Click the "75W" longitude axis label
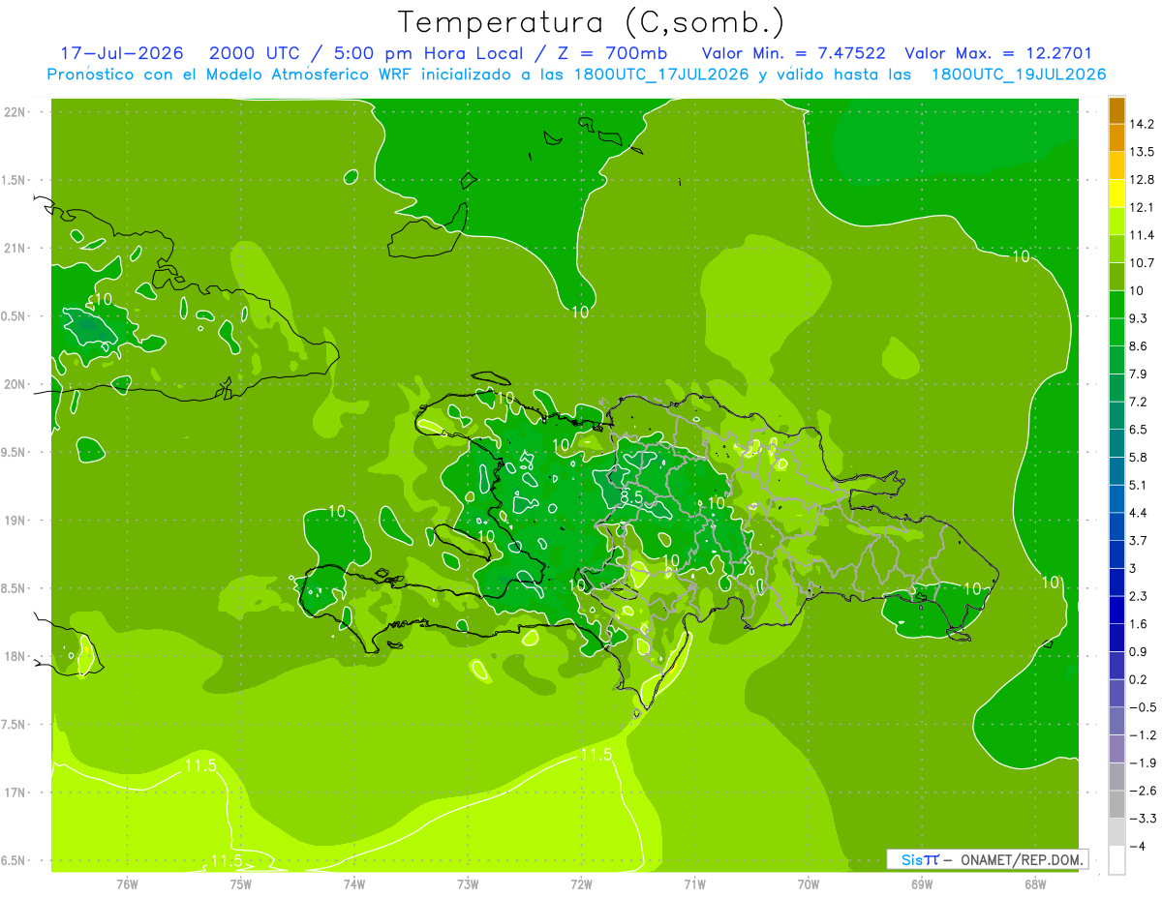 pos(241,883)
